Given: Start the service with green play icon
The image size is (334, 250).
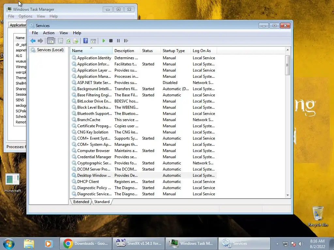Looking at the screenshot, I should point(103,41).
